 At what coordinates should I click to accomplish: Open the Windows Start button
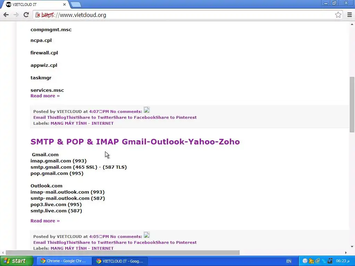click(17, 261)
